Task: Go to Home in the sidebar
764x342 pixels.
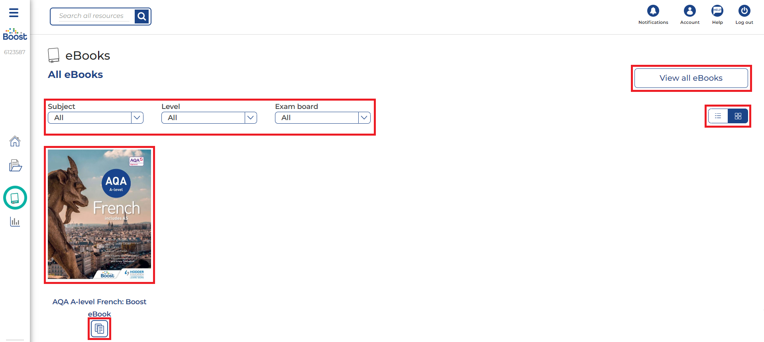Action: coord(15,141)
